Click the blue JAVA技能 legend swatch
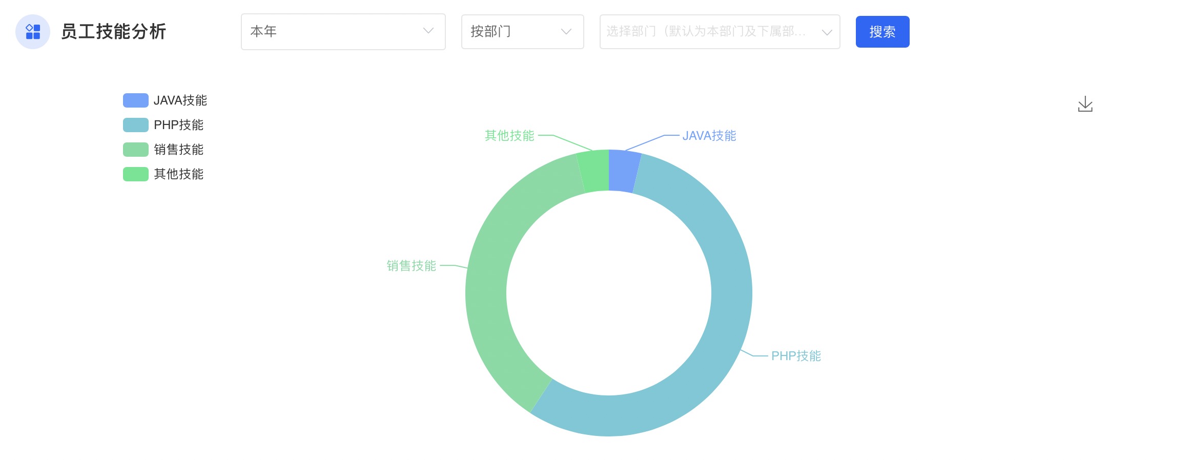This screenshot has width=1190, height=460. click(135, 100)
